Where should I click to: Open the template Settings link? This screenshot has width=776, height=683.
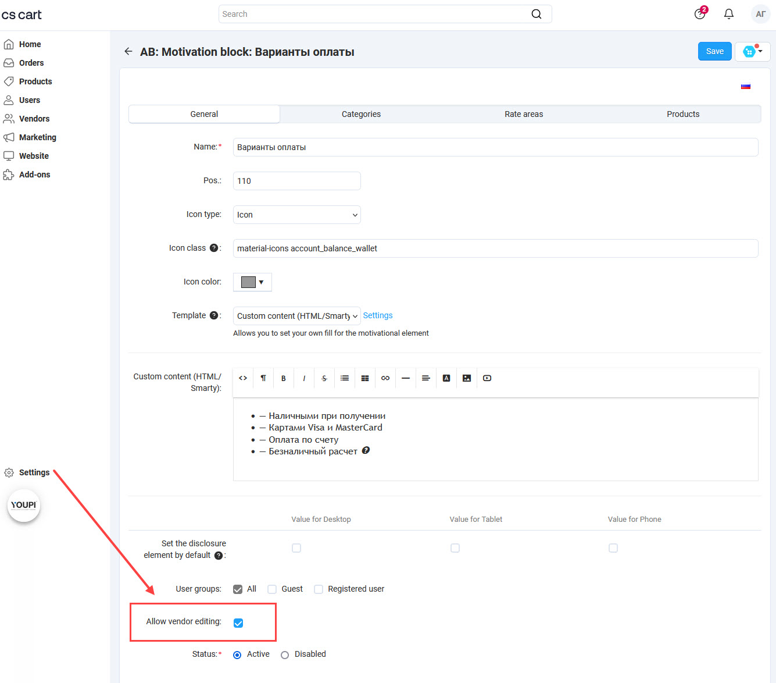click(378, 315)
